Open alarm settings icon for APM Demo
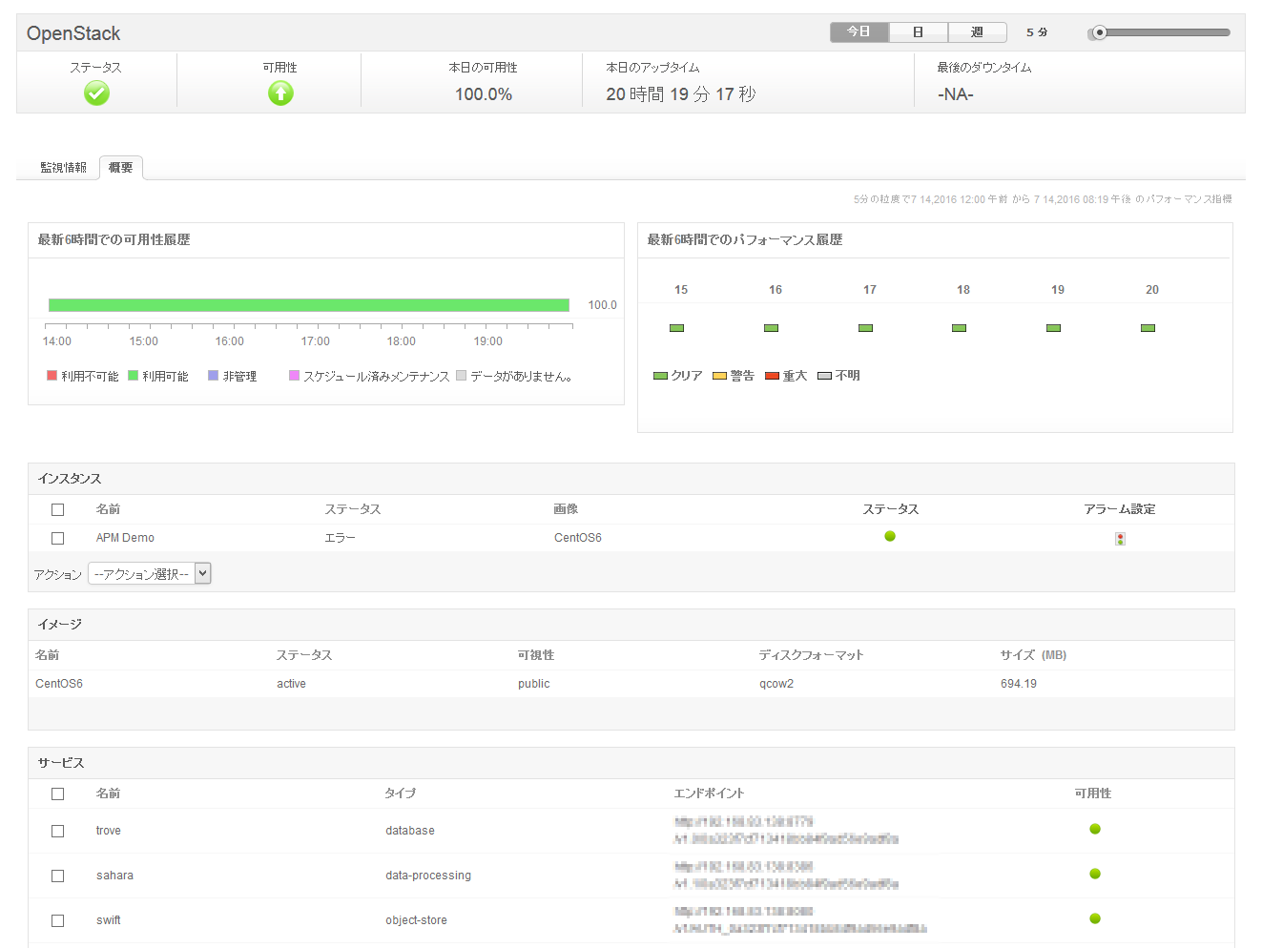 1120,539
